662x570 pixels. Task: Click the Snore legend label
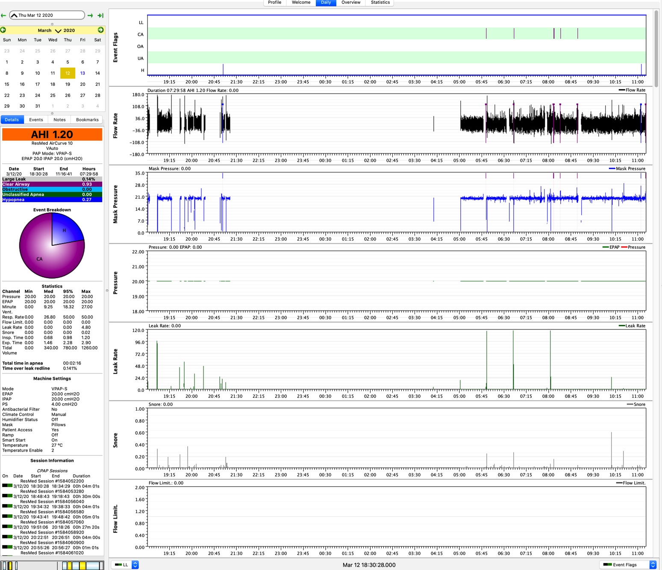[636, 405]
